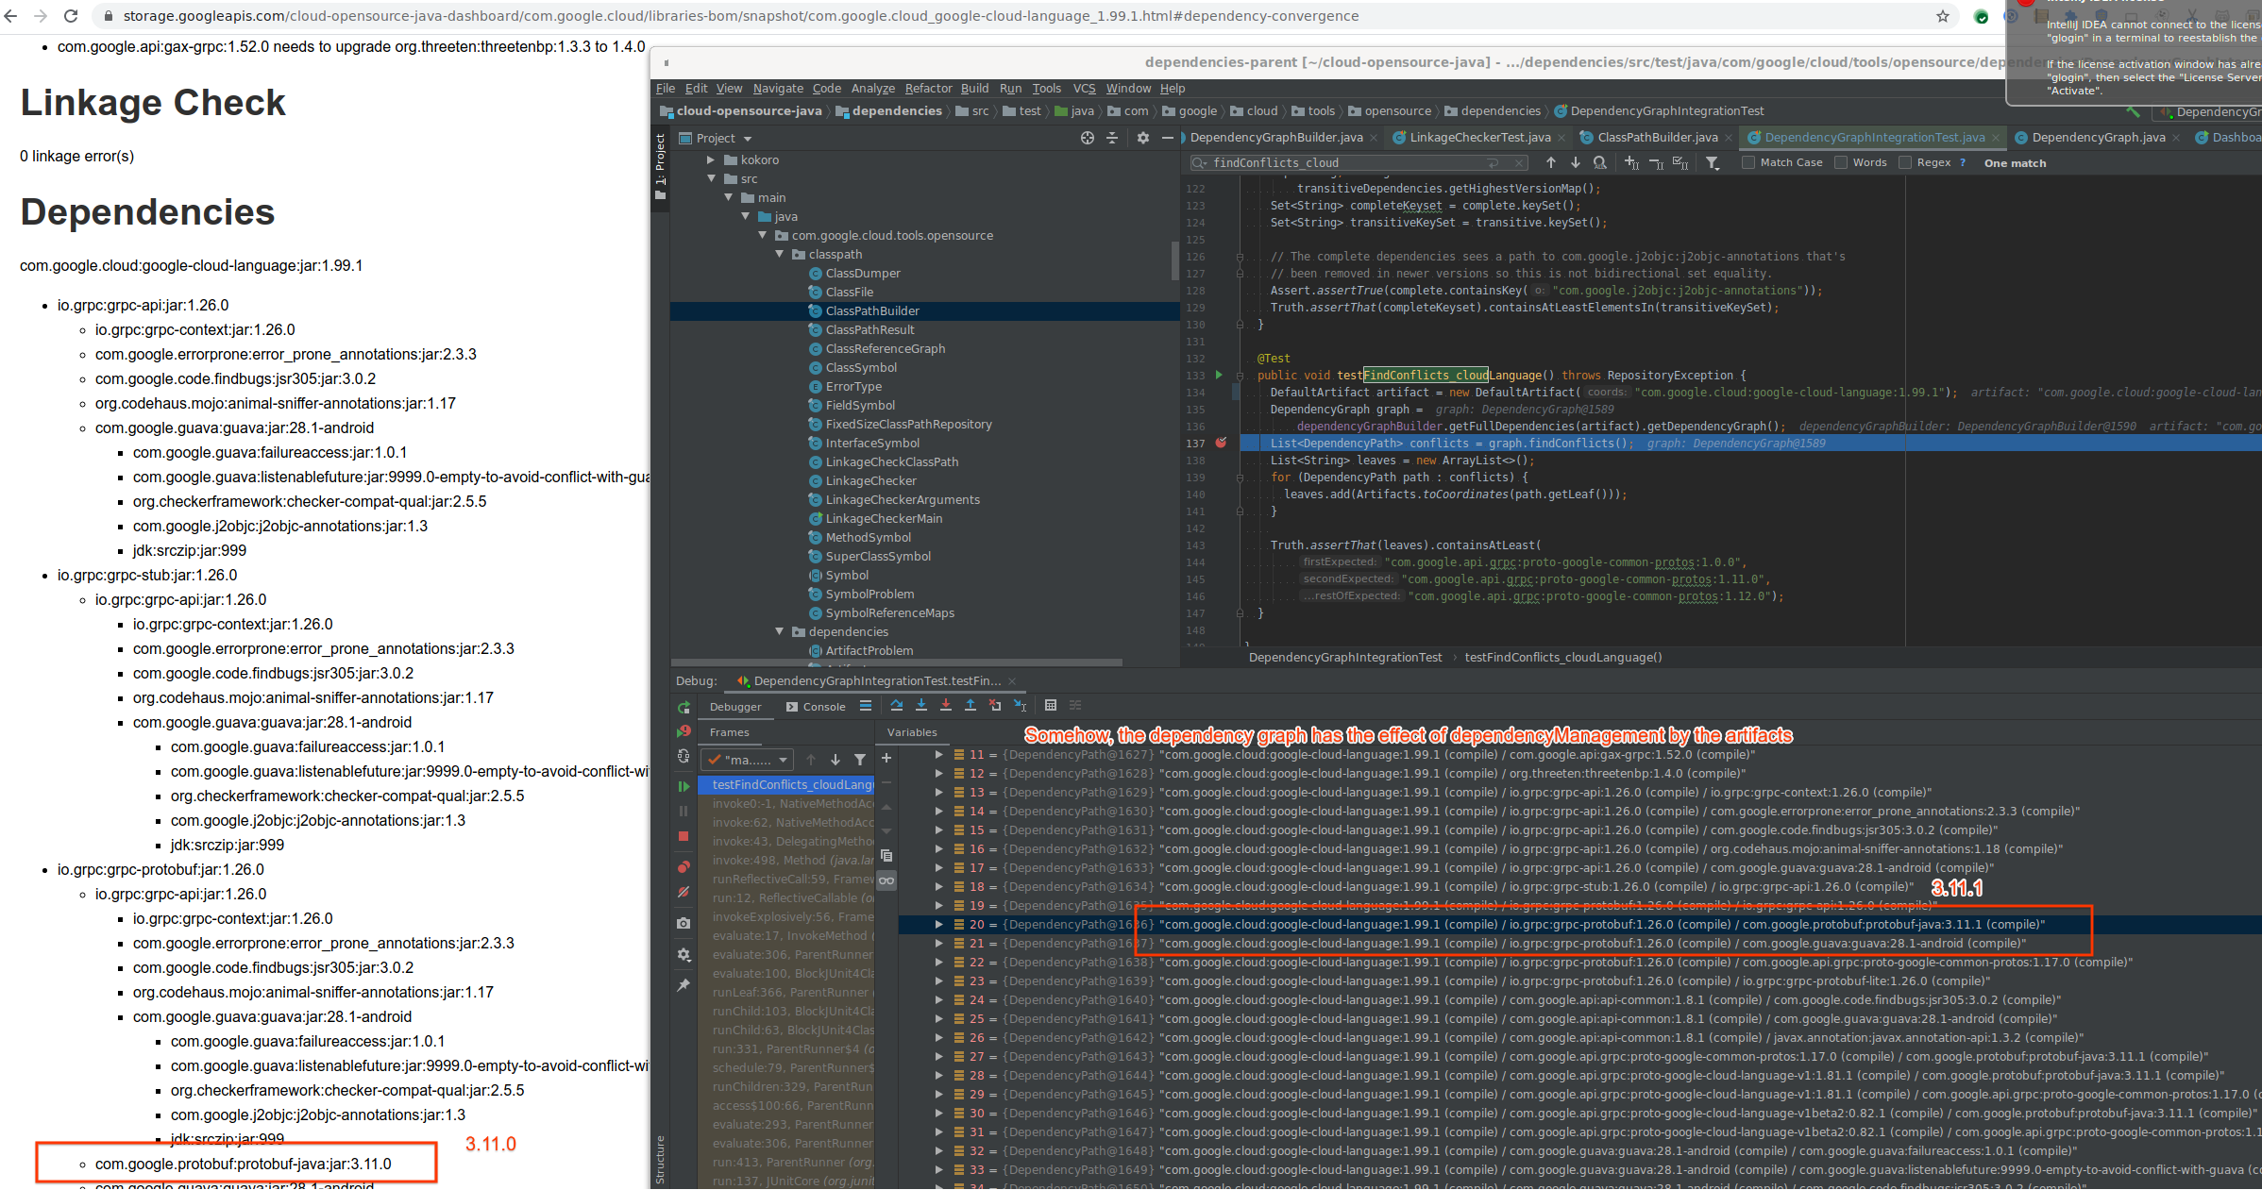Collapse the dependencies package node
The height and width of the screenshot is (1190, 2262).
780,631
